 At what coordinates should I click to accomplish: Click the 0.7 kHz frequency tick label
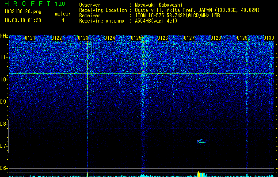pos(4,146)
